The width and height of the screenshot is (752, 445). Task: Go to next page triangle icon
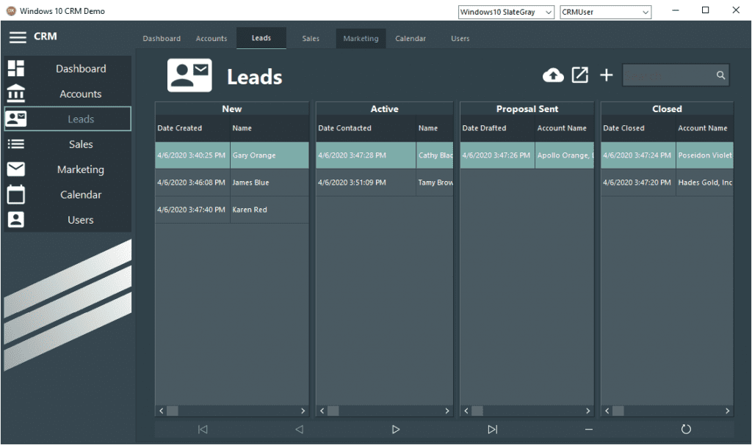(x=396, y=429)
